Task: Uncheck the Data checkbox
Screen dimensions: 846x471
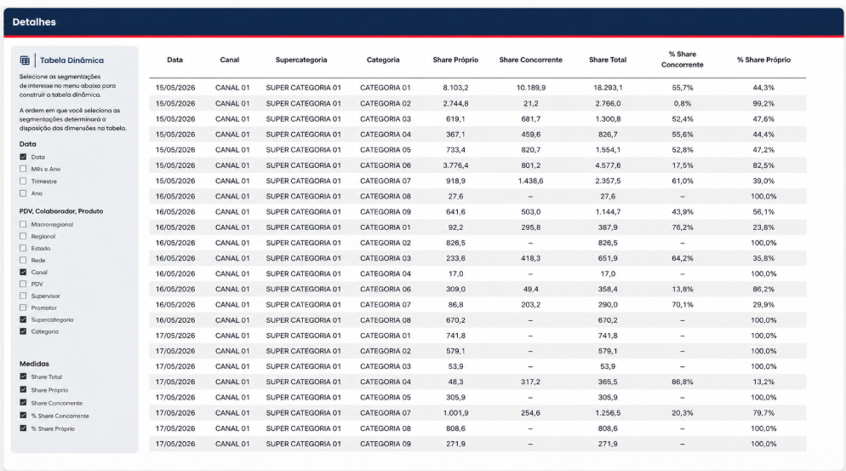Action: coord(23,158)
